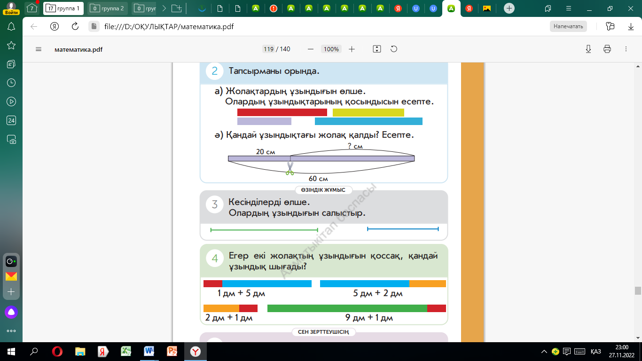The image size is (642, 361).
Task: Rotate the PDF page
Action: (394, 49)
